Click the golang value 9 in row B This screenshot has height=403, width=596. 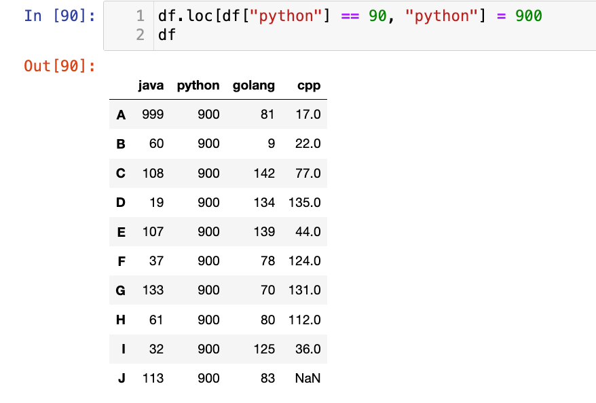[x=270, y=145]
